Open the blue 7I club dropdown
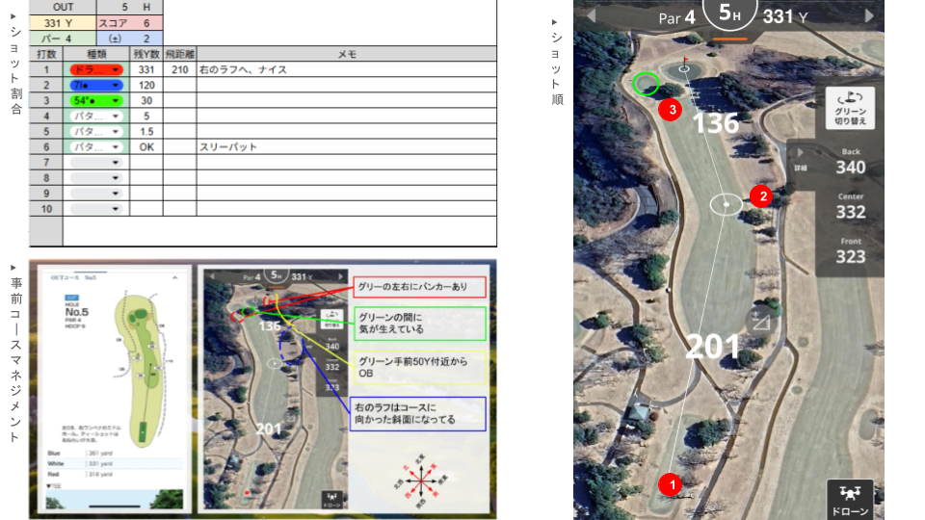 click(95, 86)
